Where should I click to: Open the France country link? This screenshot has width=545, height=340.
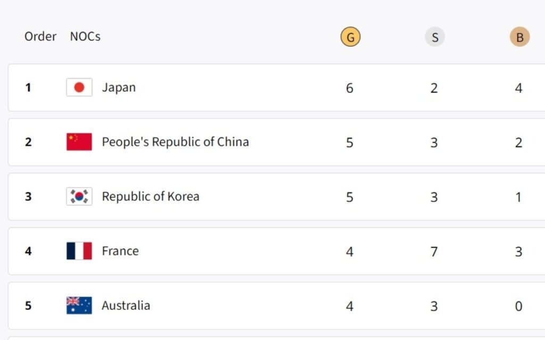(120, 251)
